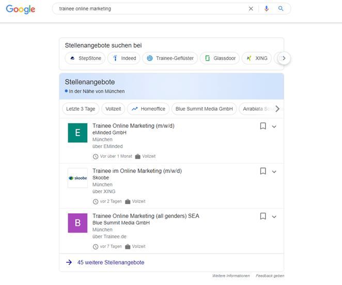This screenshot has width=342, height=285.
Task: Filter by Vollzeit
Action: tap(113, 109)
